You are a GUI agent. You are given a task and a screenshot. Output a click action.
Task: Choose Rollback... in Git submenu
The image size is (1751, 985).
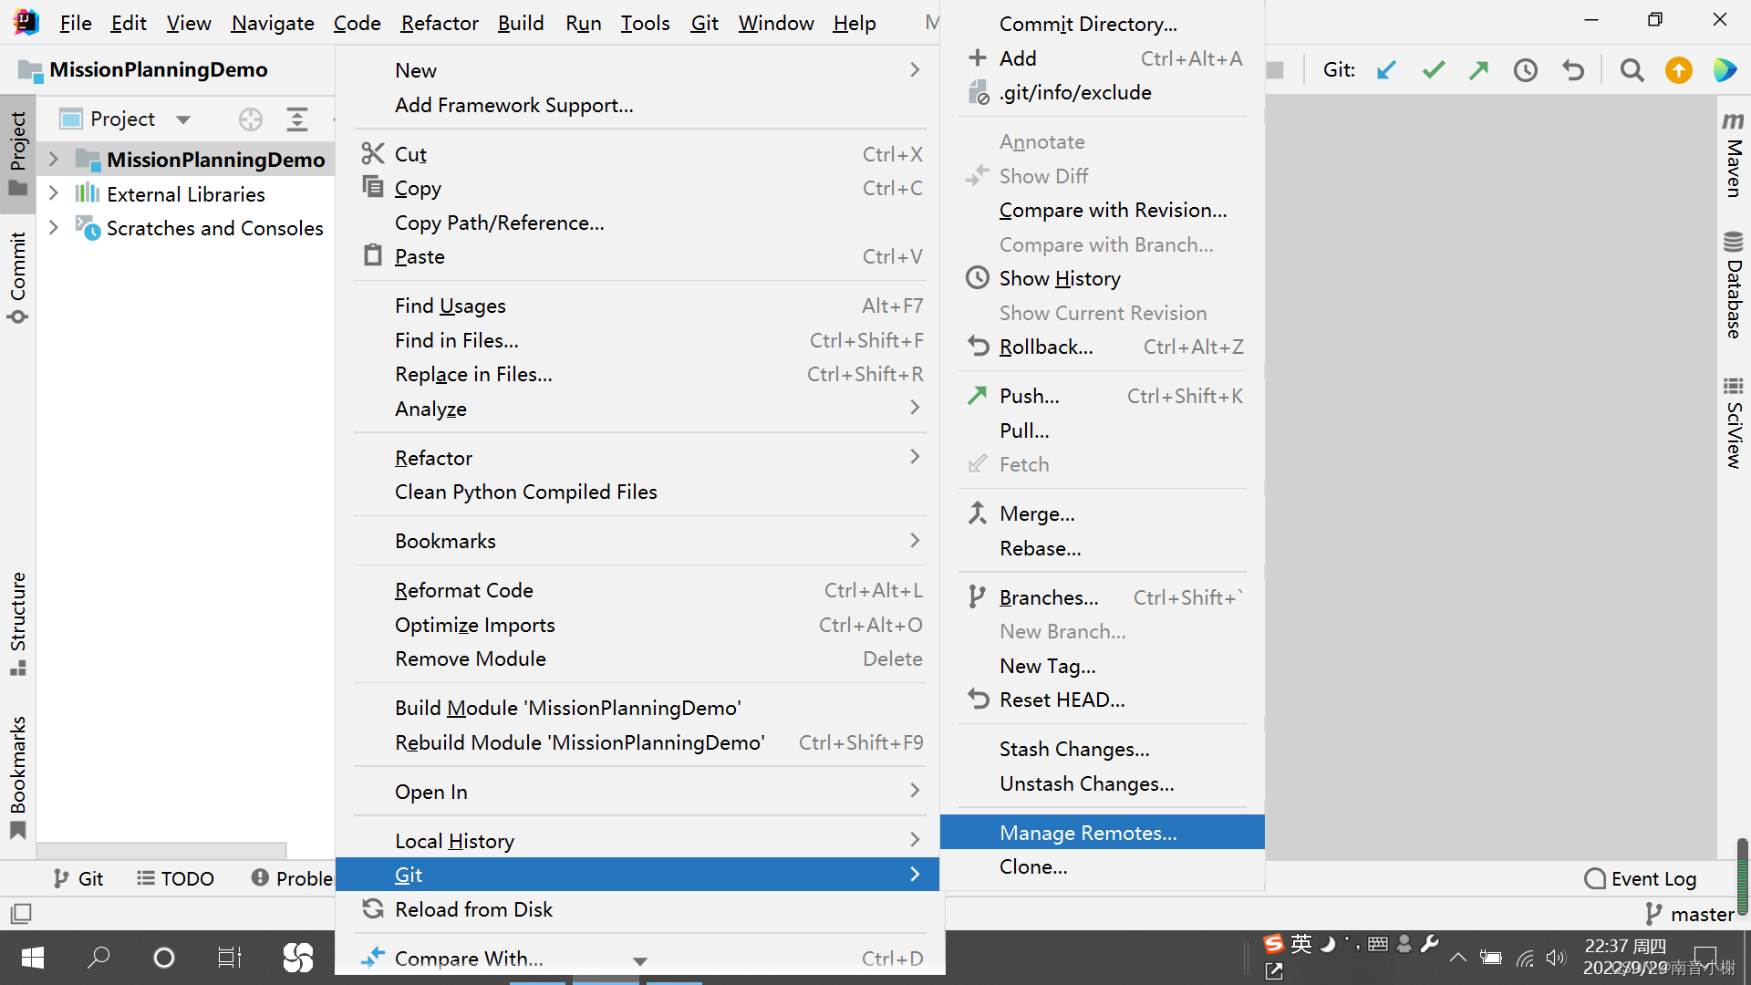click(x=1103, y=347)
